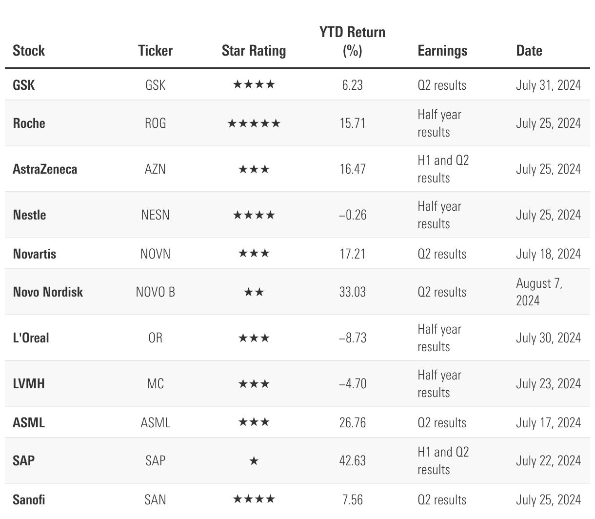Click the ASML three-star rating

(254, 422)
